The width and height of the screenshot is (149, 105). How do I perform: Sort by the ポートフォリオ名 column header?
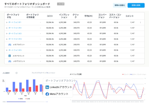click(13, 16)
